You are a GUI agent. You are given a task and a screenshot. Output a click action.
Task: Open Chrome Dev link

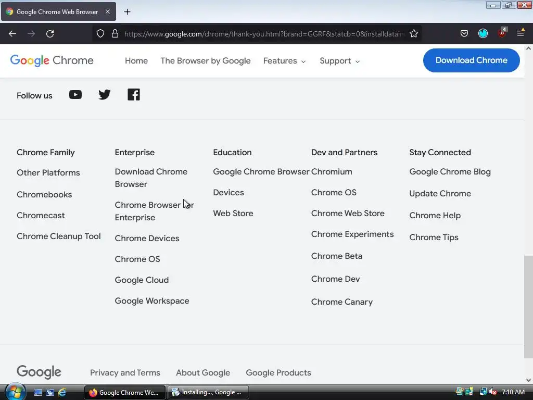coord(336,279)
